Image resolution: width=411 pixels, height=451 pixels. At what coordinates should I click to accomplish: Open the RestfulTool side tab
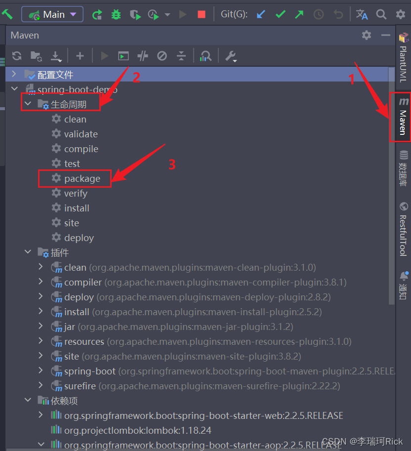pyautogui.click(x=404, y=229)
